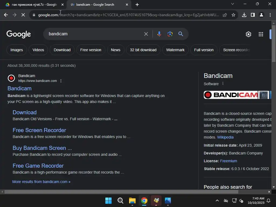
Task: Open the Chrome three-dot menu
Action: coord(270,15)
